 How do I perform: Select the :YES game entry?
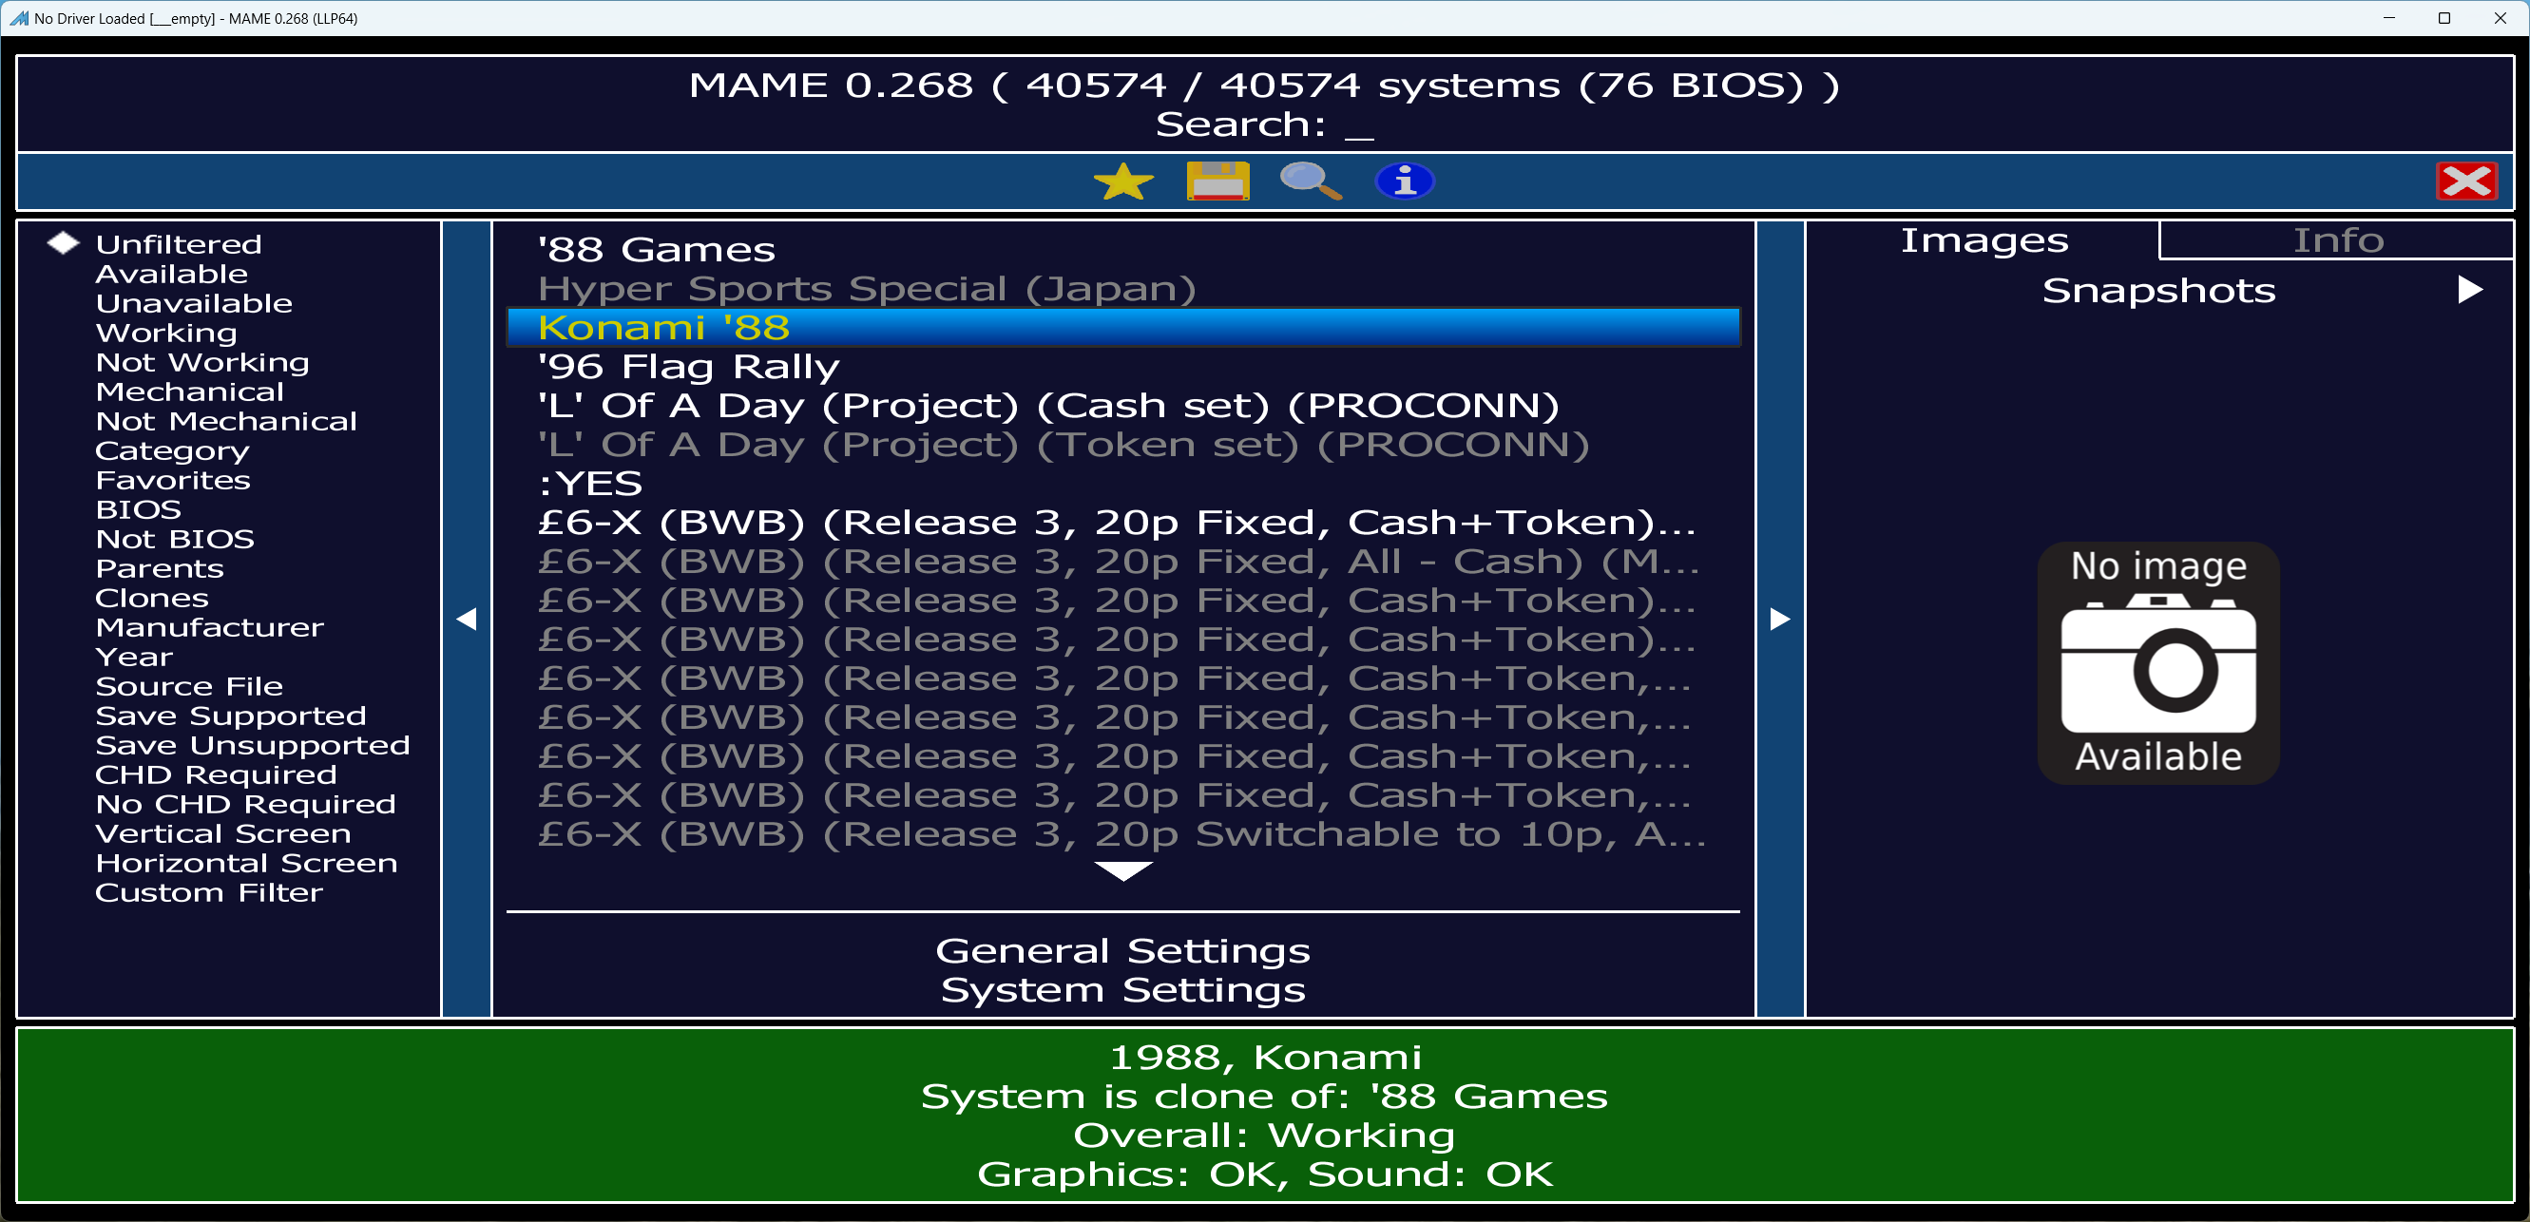(1122, 484)
